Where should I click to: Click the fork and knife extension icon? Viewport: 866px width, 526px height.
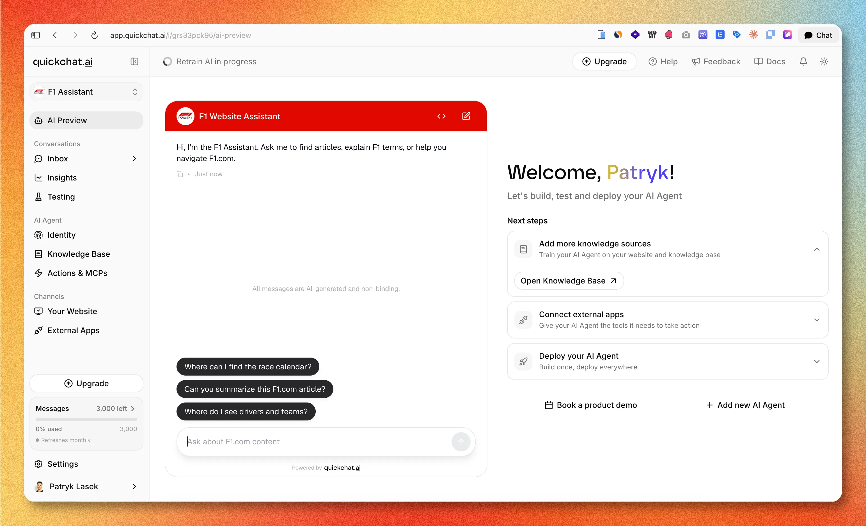652,35
